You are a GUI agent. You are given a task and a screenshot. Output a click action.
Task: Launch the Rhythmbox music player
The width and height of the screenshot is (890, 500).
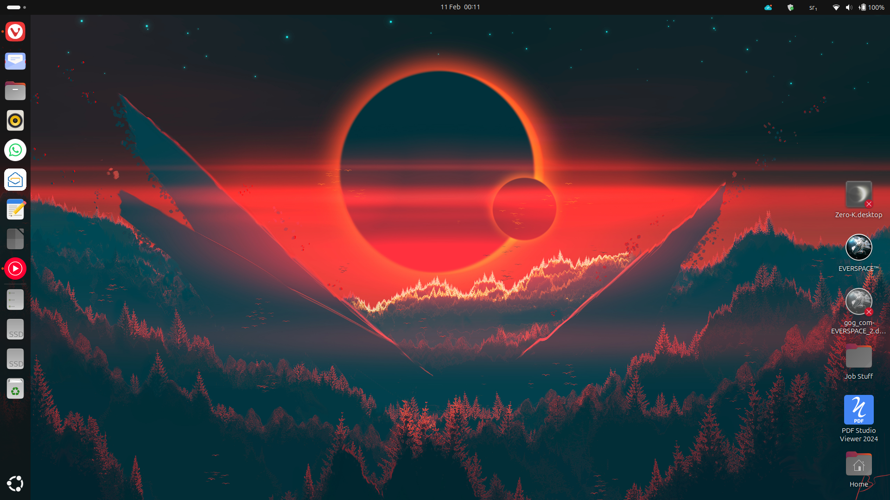coord(15,121)
